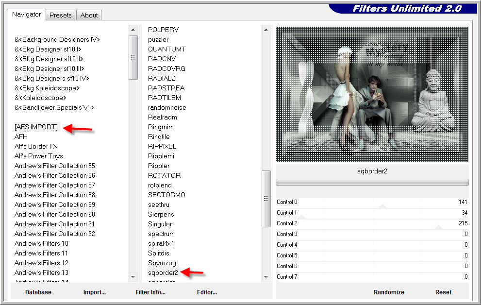Click the Randomize button

[x=389, y=292]
